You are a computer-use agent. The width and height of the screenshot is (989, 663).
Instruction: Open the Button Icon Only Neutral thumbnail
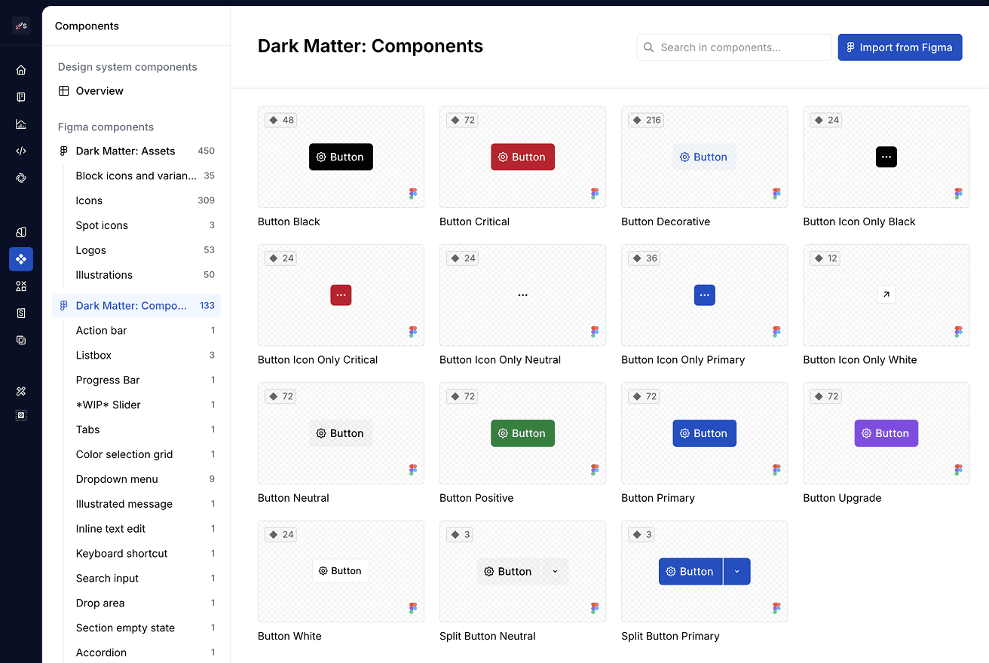522,295
